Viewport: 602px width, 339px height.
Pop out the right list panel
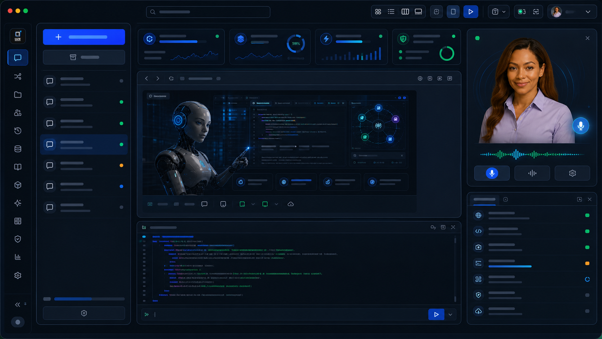579,199
